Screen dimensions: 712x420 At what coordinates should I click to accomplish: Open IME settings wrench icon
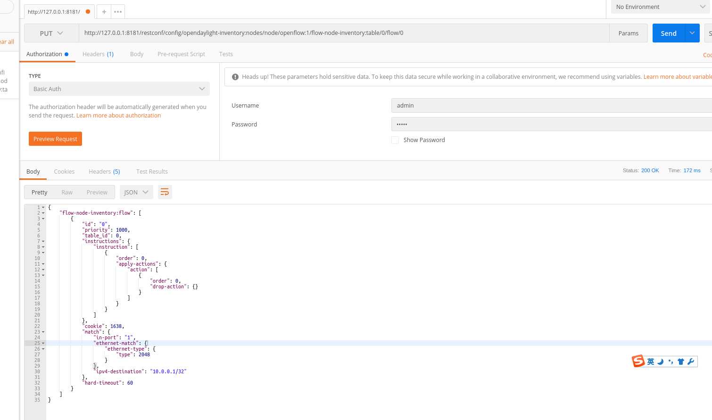pos(691,361)
